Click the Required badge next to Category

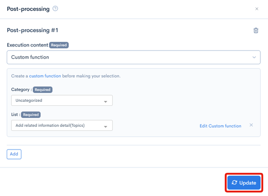click(42, 90)
